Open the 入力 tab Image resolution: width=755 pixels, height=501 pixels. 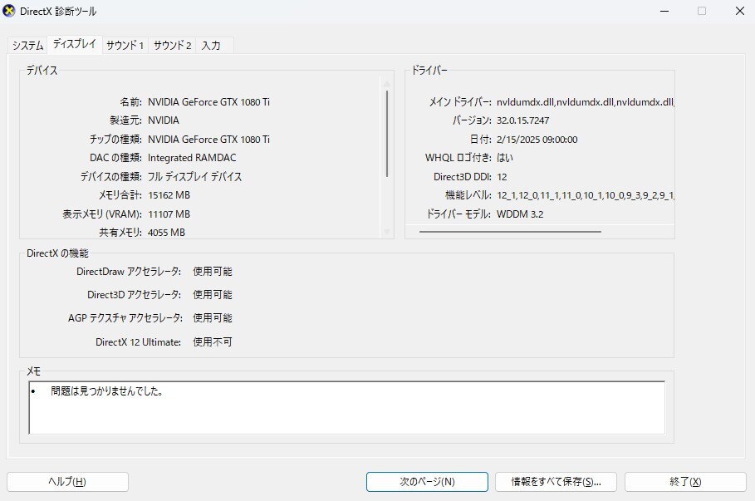(x=213, y=45)
